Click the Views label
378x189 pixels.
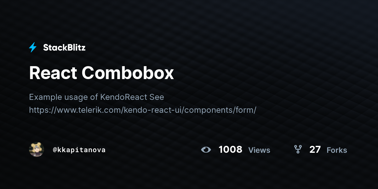(x=259, y=150)
